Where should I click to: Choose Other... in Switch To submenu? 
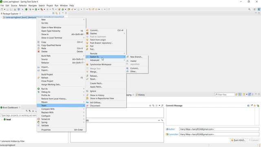133,71
